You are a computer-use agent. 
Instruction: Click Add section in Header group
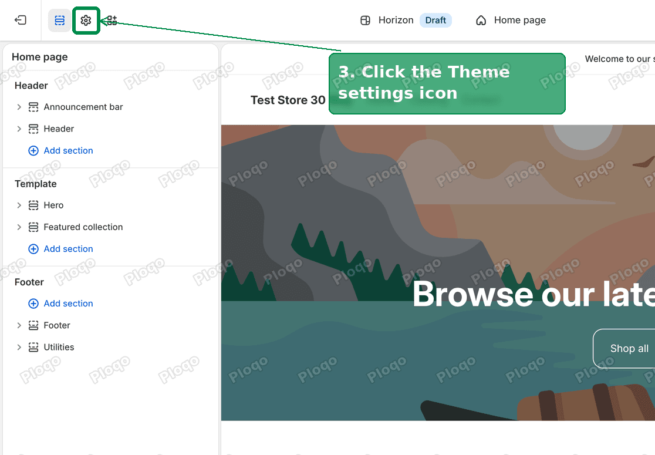68,150
